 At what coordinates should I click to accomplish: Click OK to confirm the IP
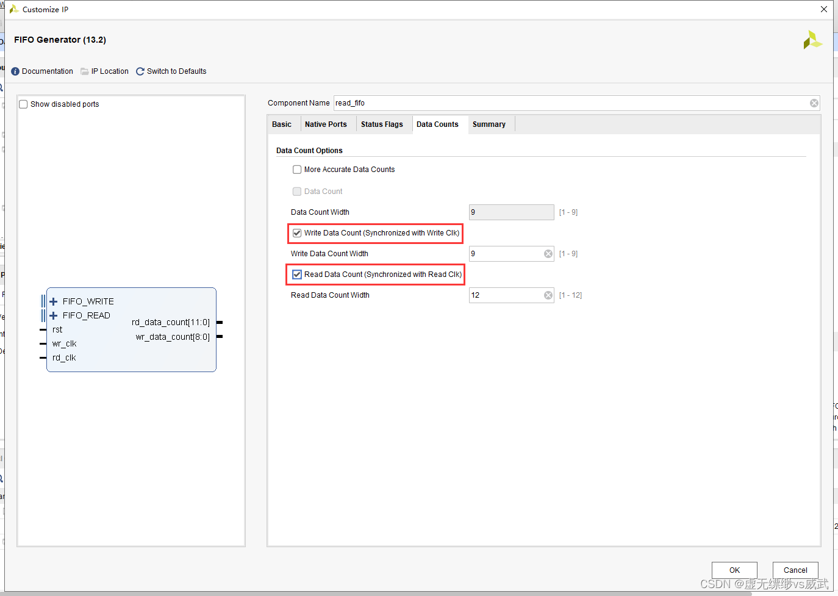coord(734,570)
